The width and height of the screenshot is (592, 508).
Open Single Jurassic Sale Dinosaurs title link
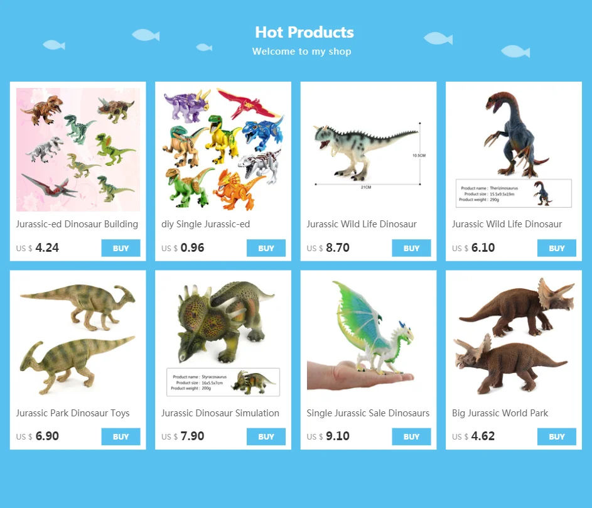point(368,413)
